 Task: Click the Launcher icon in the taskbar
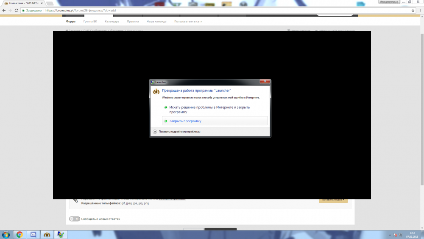[47, 234]
